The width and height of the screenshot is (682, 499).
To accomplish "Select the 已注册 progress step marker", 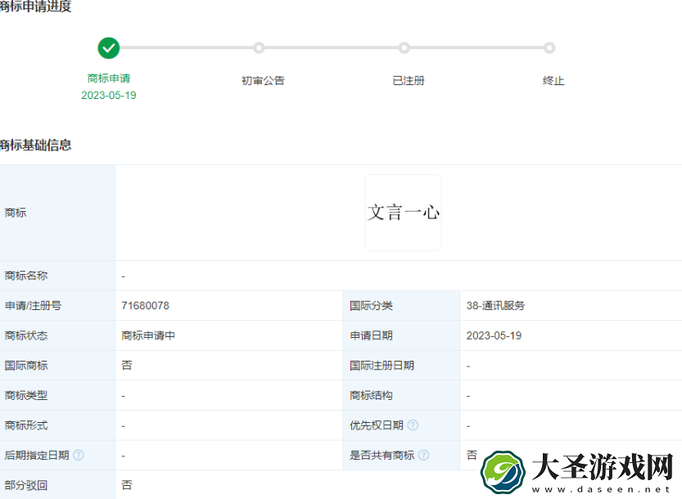I will [x=404, y=47].
